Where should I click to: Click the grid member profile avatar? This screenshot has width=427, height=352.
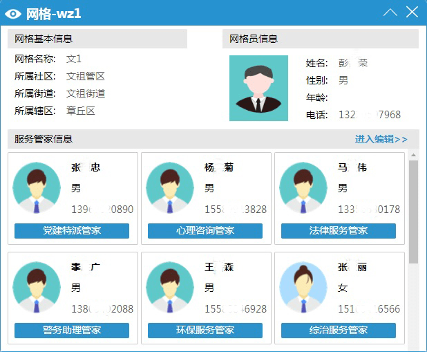[258, 88]
